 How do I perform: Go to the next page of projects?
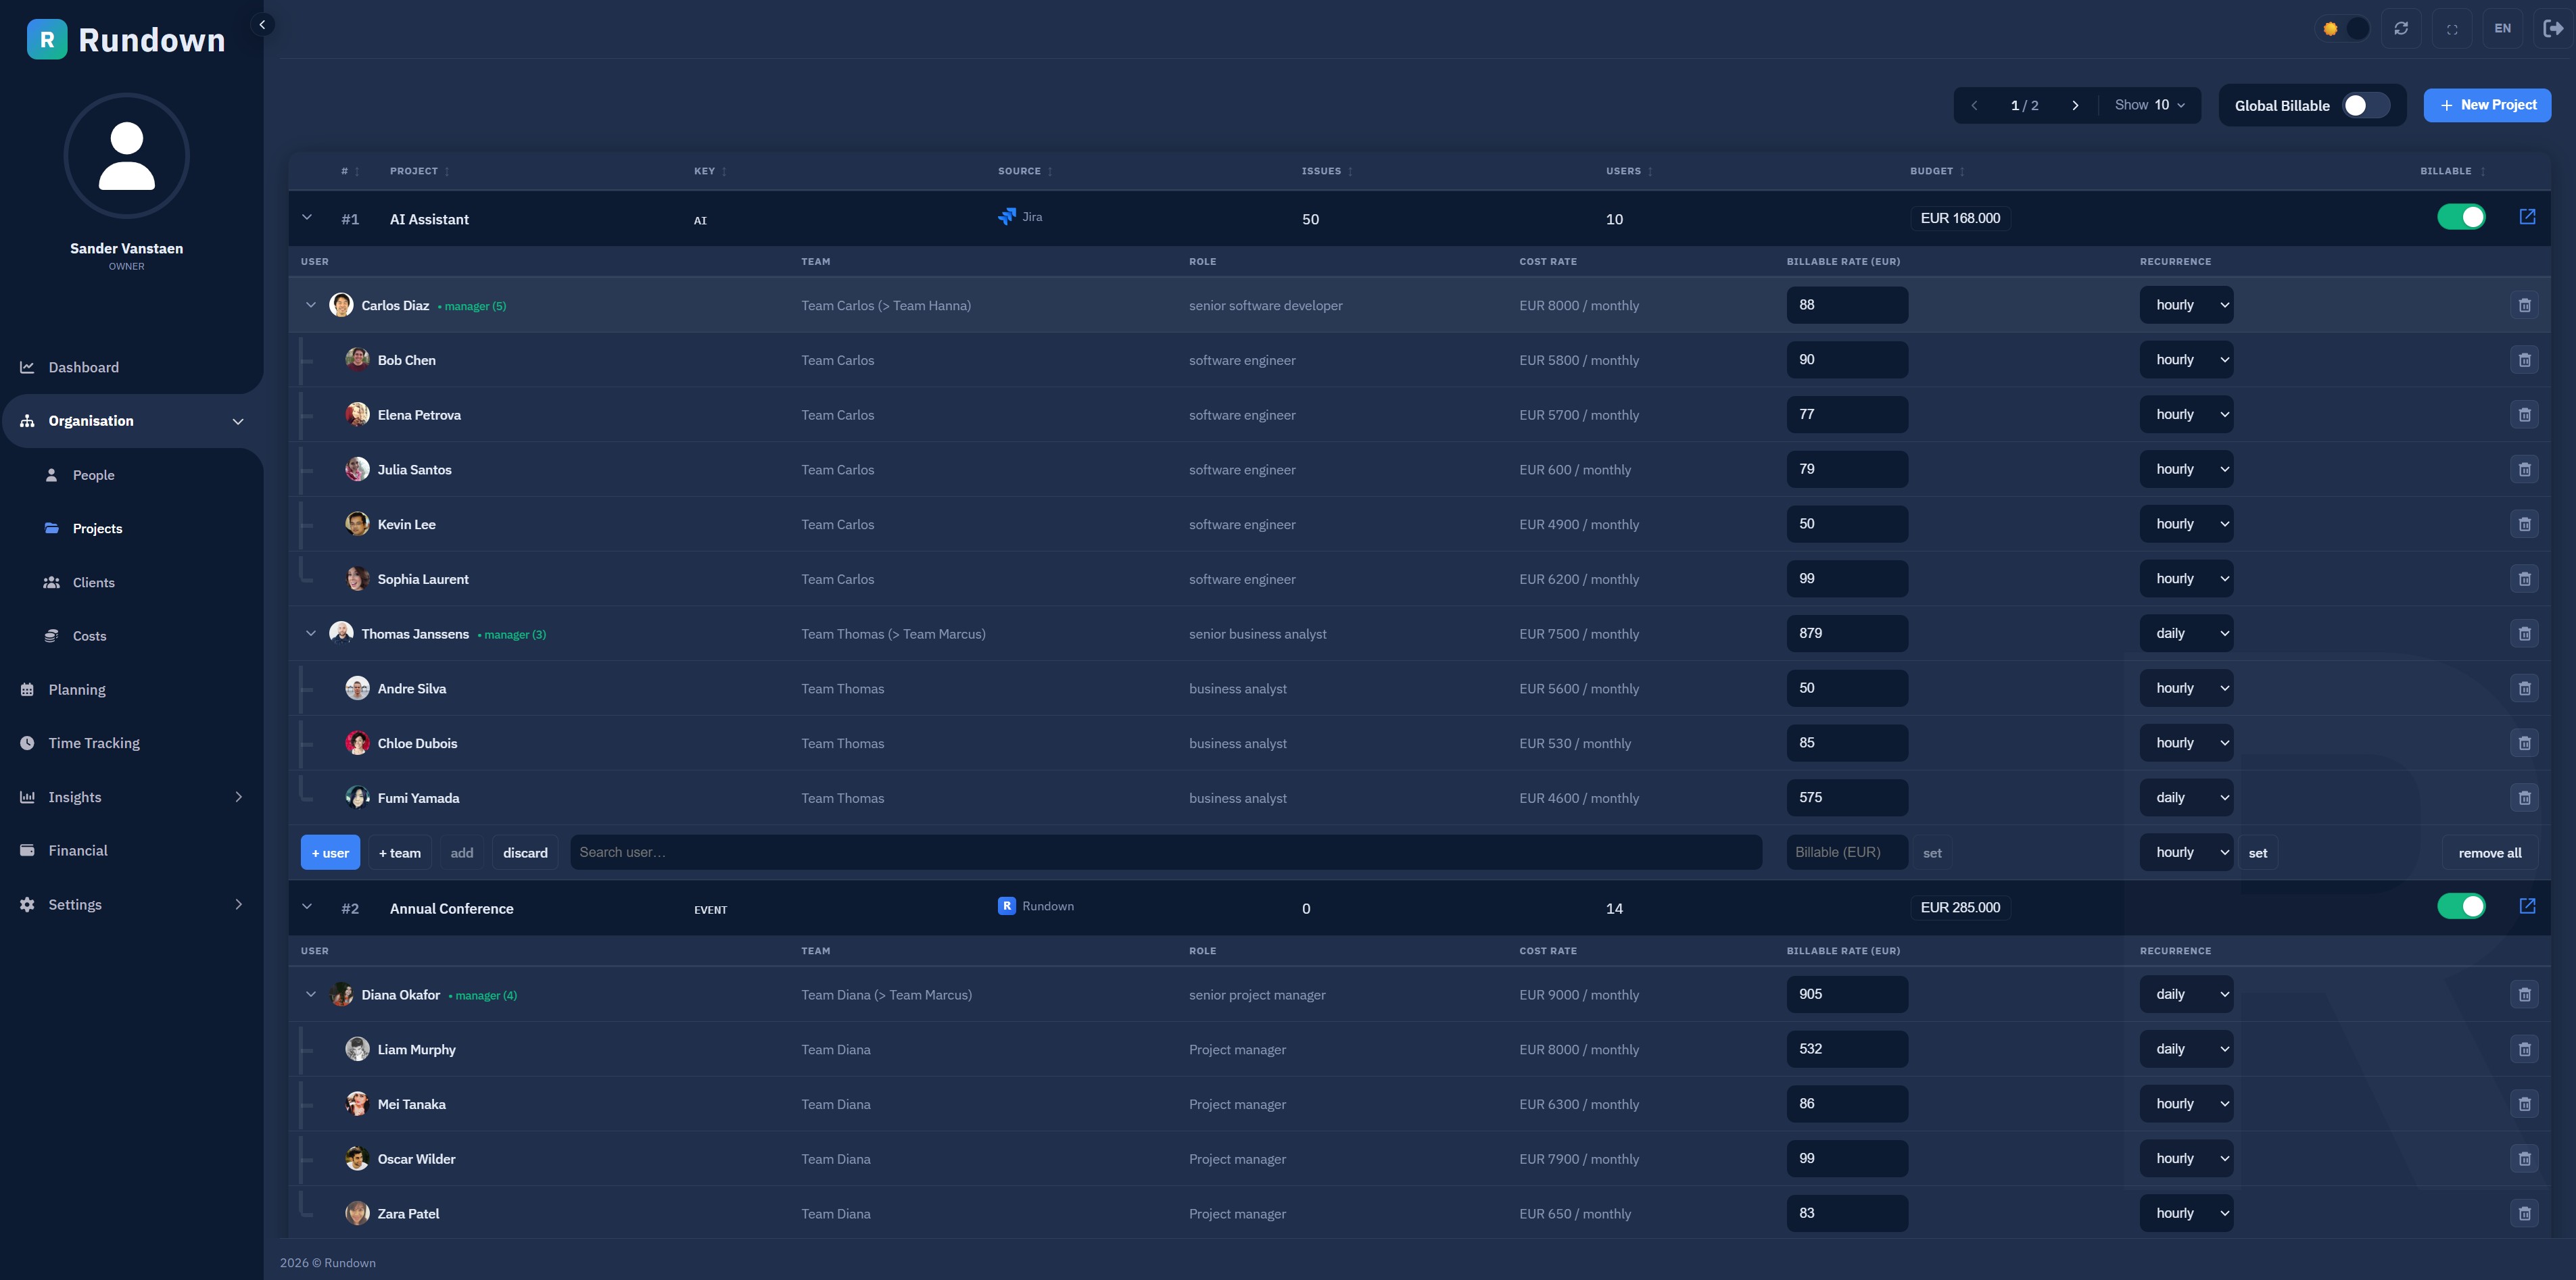(2075, 105)
